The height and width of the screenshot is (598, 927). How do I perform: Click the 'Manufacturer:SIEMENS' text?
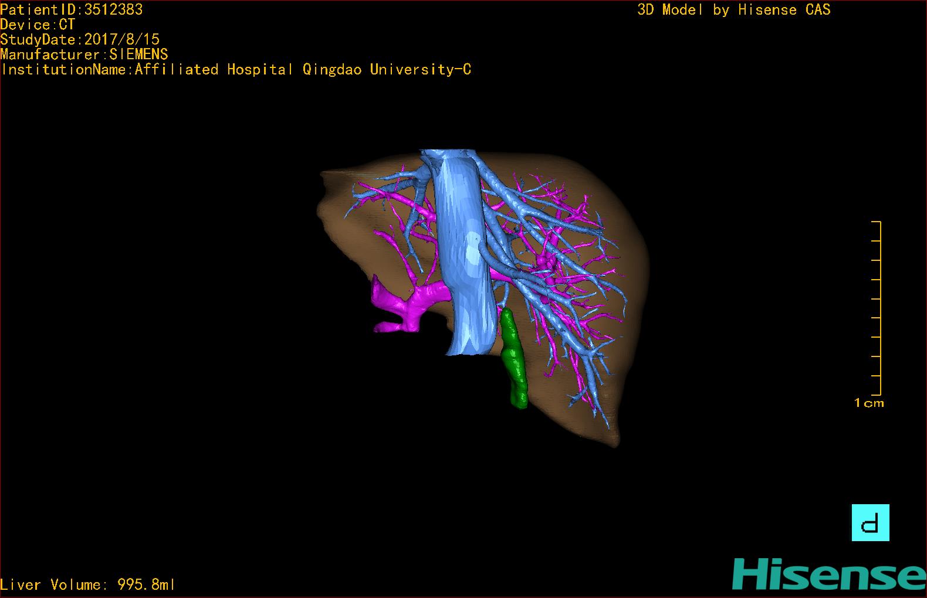tap(84, 55)
